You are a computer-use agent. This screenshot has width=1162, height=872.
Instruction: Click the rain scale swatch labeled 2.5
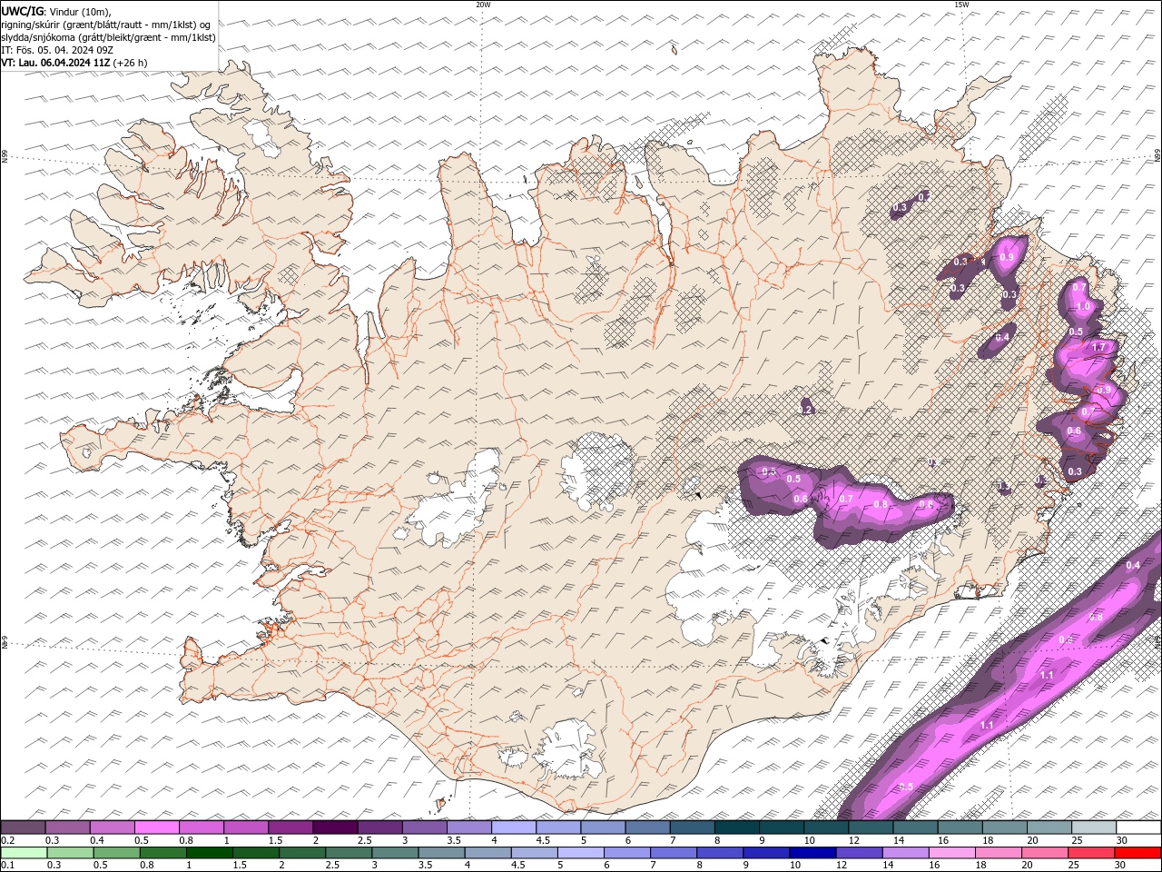coord(349,852)
